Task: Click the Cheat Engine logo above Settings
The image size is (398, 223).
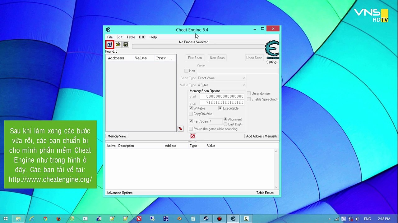Action: 272,50
